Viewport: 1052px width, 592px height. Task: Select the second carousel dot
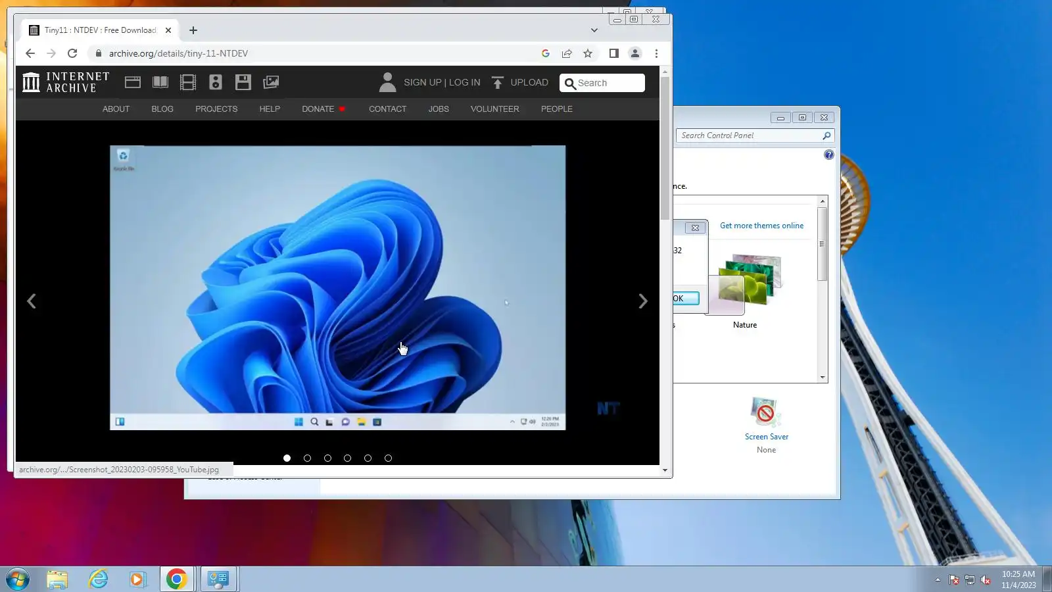(x=307, y=458)
